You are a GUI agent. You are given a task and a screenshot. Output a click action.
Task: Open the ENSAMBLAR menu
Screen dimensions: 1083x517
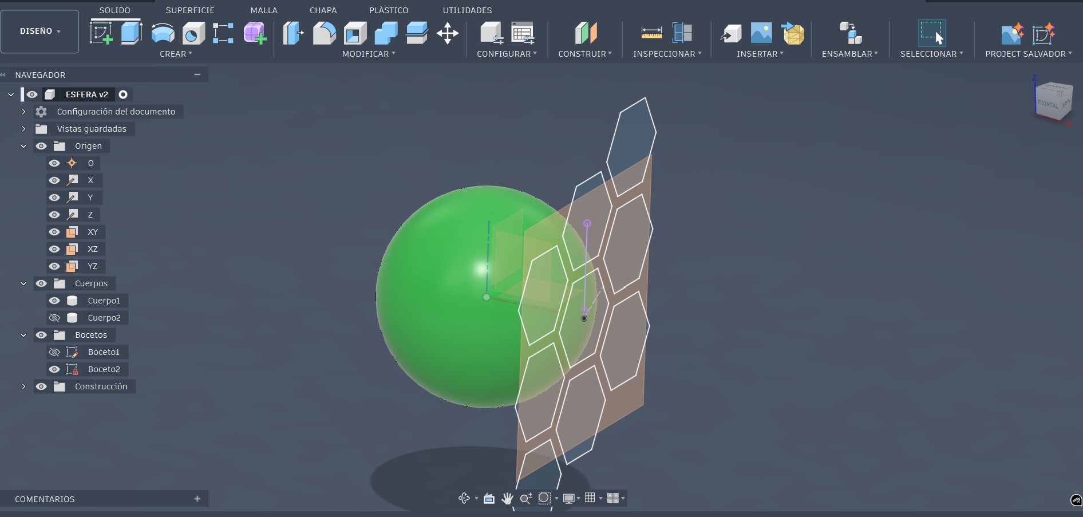click(x=849, y=54)
